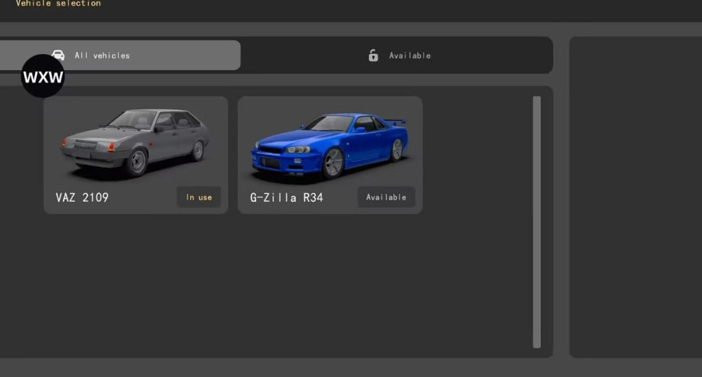Screen dimensions: 702x377
Task: Click Available button on G-Zilla R34 card
Action: point(386,197)
